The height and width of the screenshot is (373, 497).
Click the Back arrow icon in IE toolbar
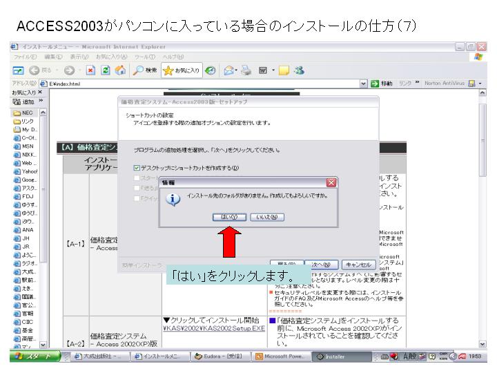[x=35, y=70]
